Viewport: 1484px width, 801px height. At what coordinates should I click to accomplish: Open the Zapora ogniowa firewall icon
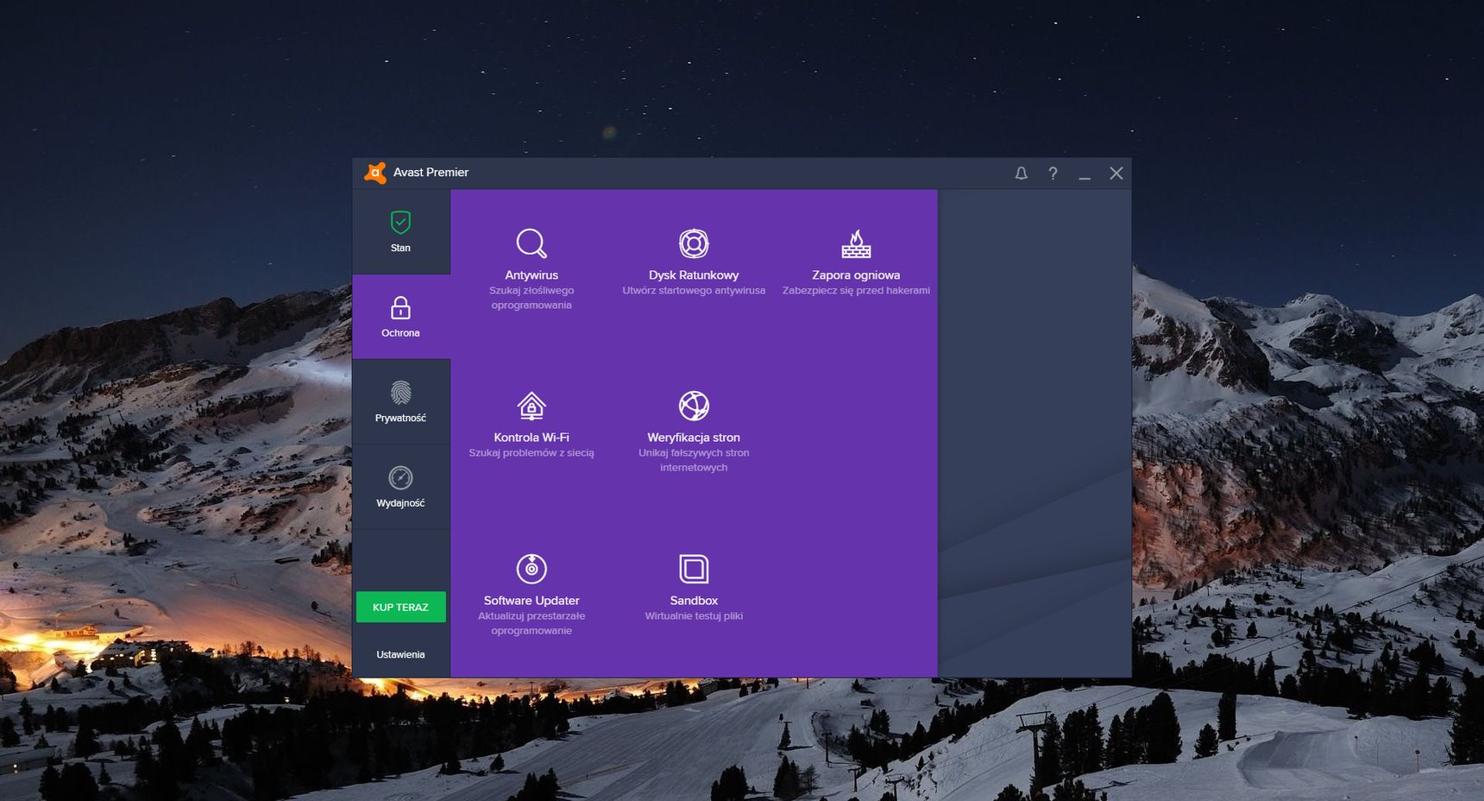tap(856, 243)
